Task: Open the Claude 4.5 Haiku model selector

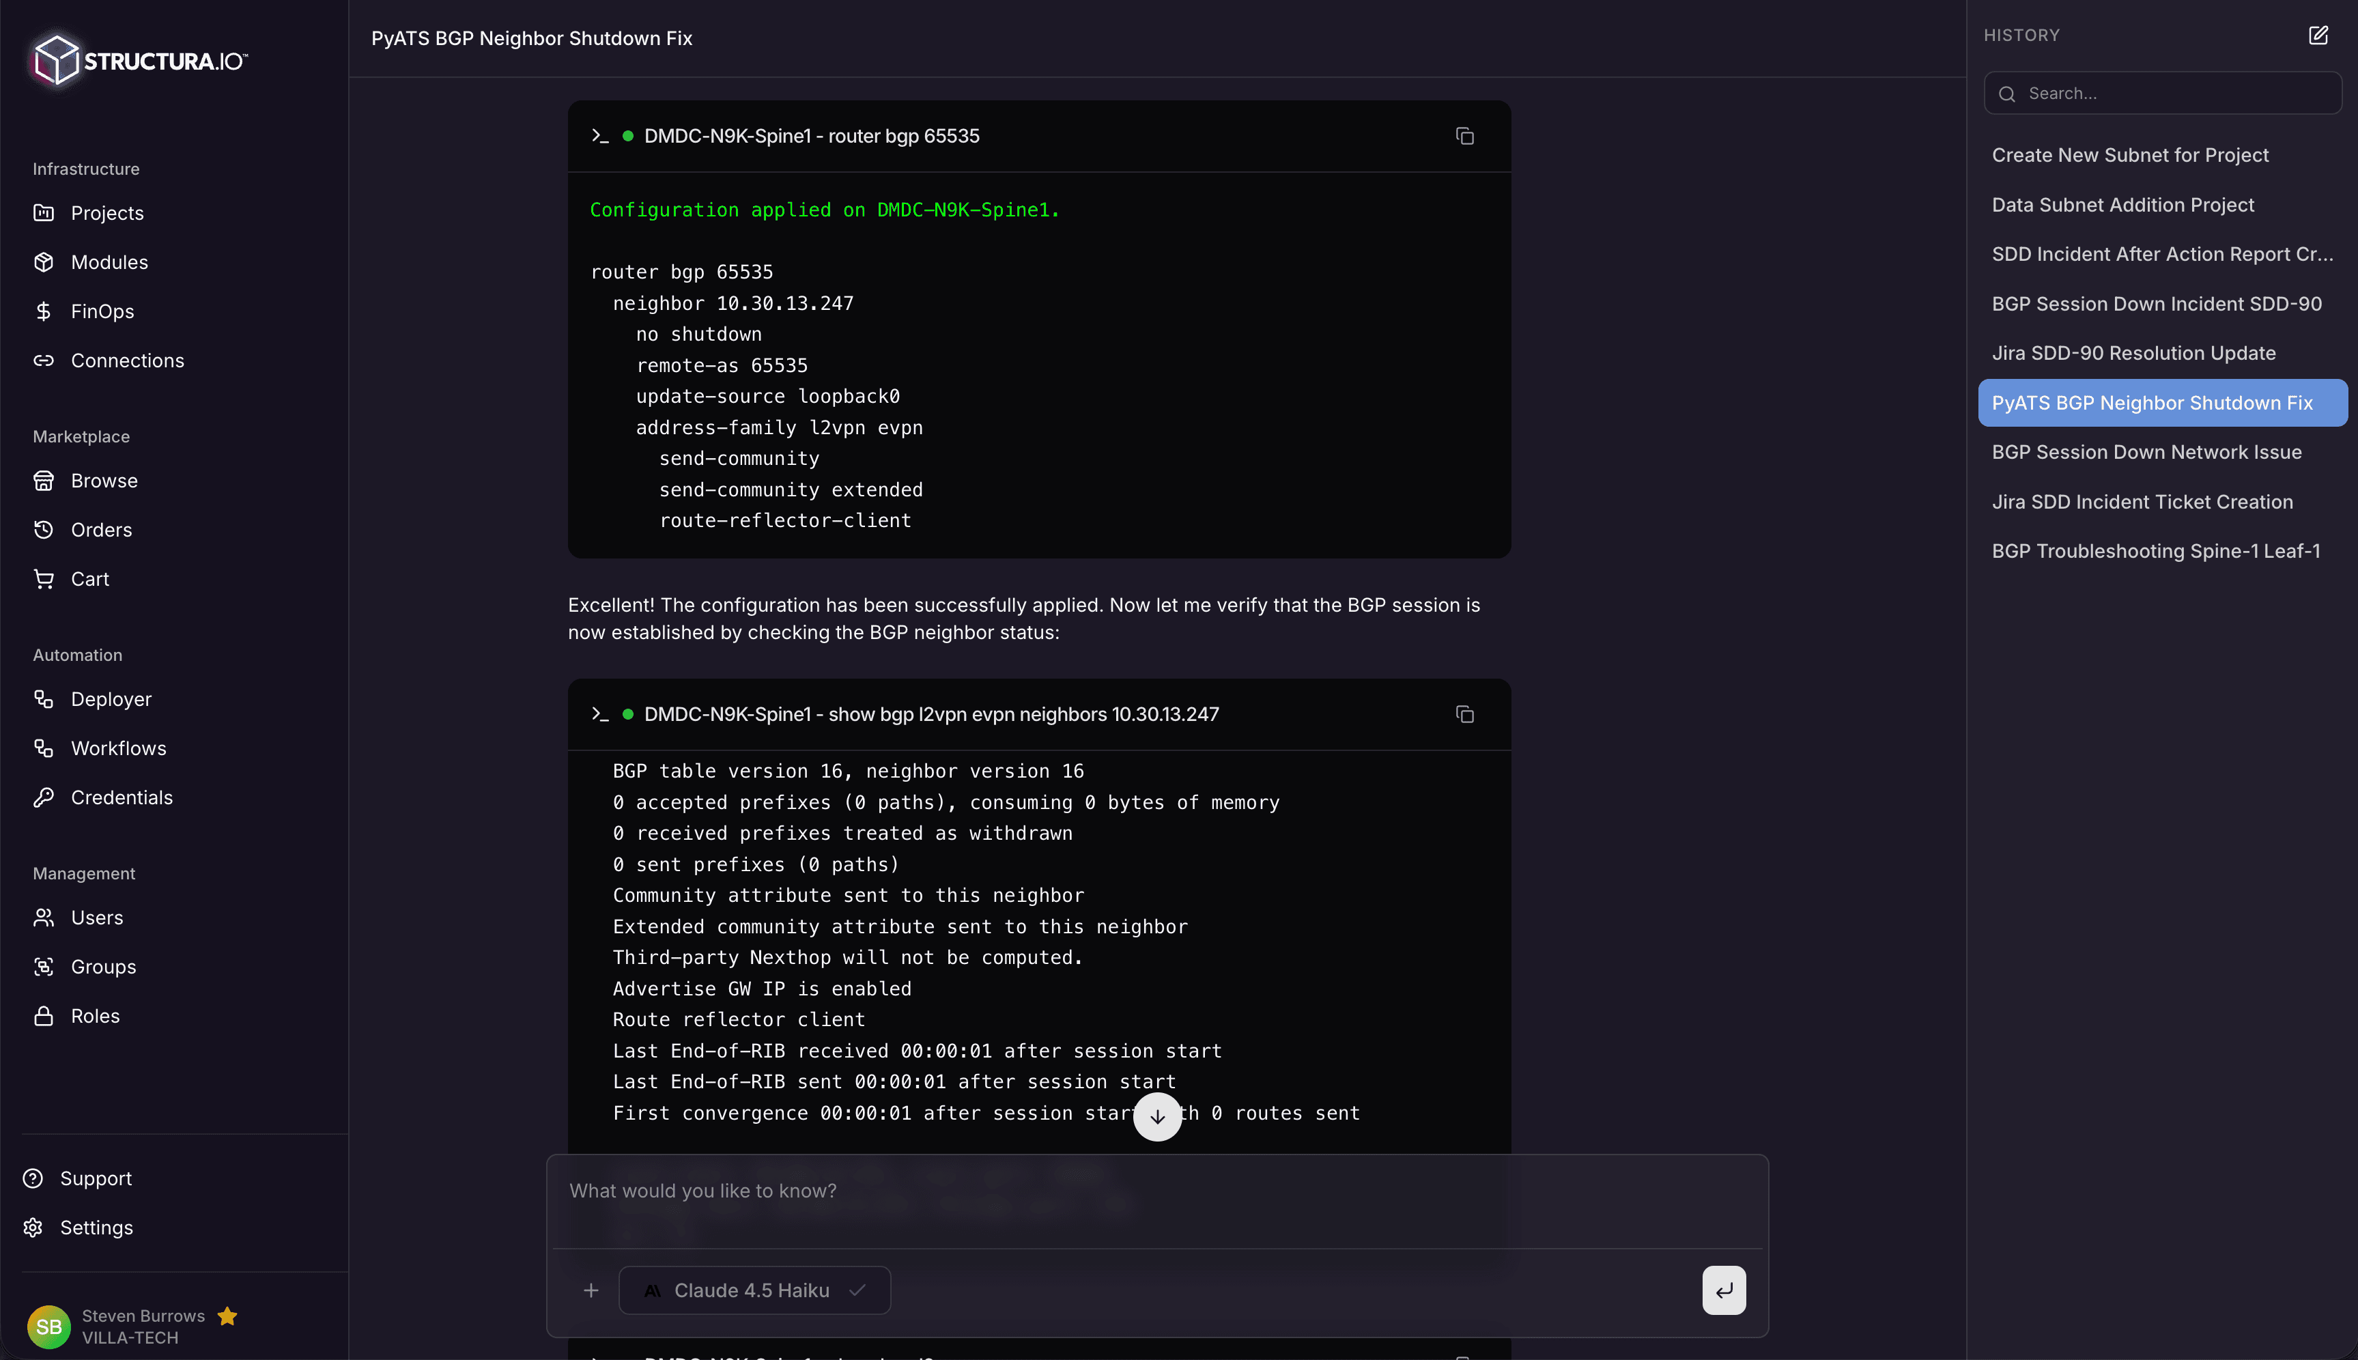Action: (753, 1290)
